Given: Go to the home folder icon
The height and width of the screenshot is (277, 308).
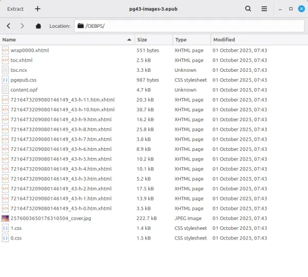Looking at the screenshot, I should (x=38, y=26).
